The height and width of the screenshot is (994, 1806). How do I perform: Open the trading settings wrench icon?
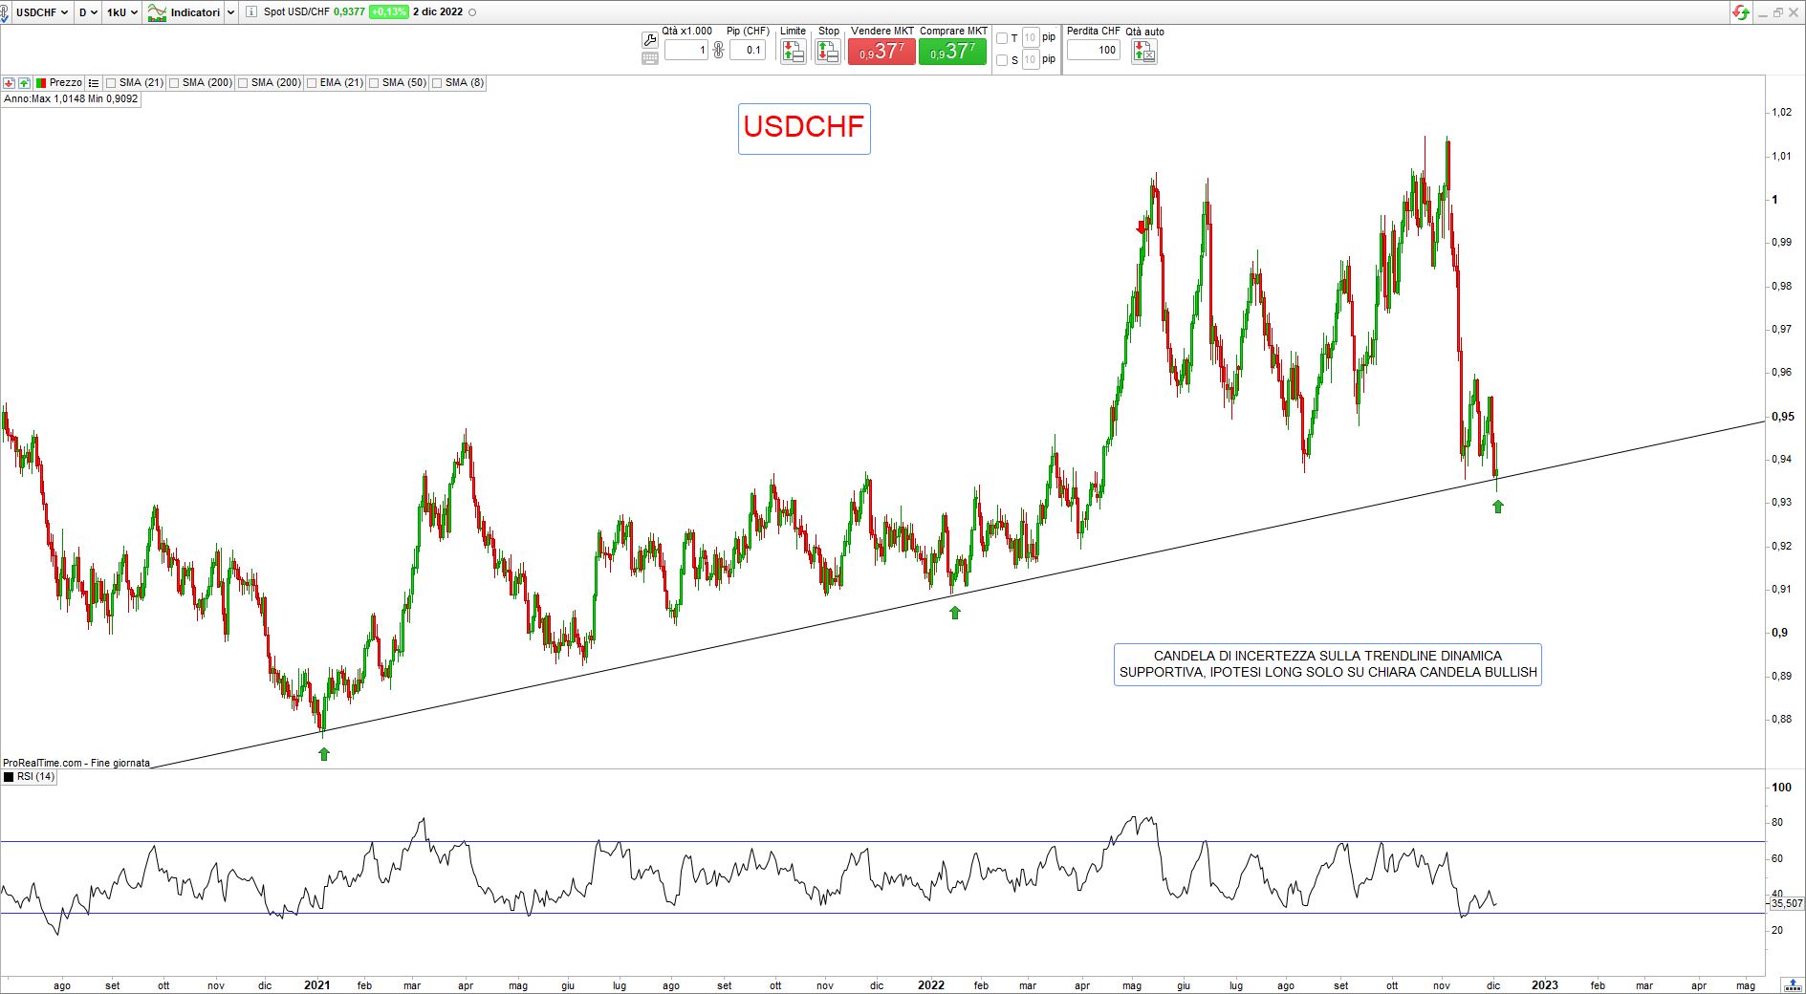point(650,40)
